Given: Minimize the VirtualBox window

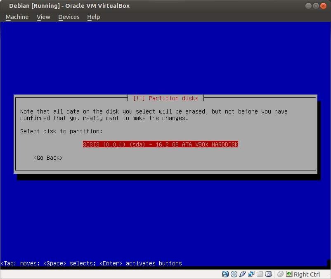Looking at the screenshot, I should (308, 6).
